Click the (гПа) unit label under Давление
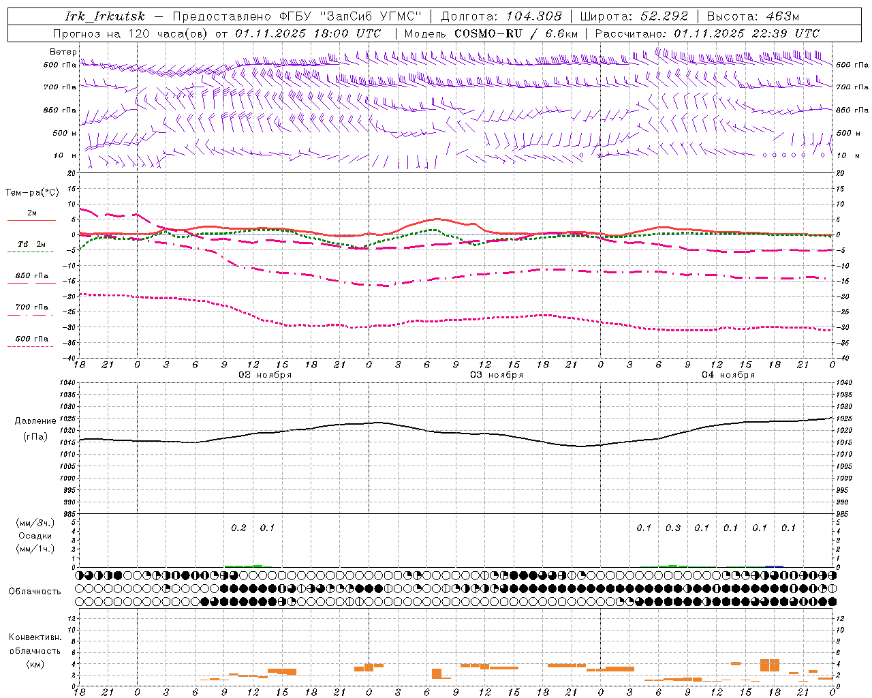Viewport: 872px width, 698px height. click(x=35, y=437)
